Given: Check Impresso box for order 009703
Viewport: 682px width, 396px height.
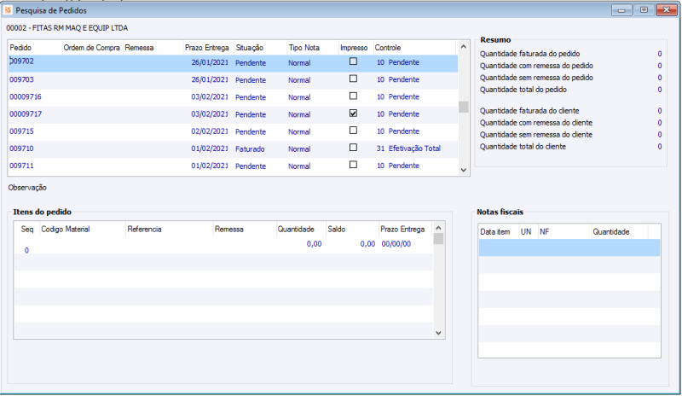Looking at the screenshot, I should click(353, 79).
